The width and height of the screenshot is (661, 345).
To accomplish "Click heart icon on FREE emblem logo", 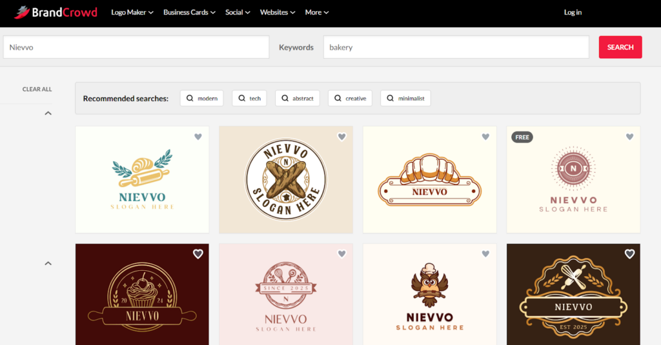I will (629, 137).
